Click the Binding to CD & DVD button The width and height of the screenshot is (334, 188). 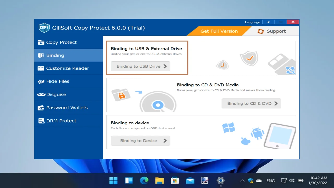(x=251, y=103)
